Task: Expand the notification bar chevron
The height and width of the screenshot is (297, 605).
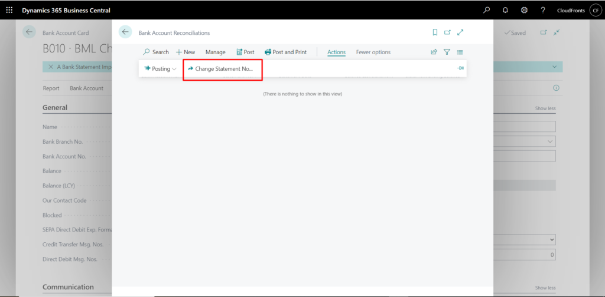Action: coord(554,67)
